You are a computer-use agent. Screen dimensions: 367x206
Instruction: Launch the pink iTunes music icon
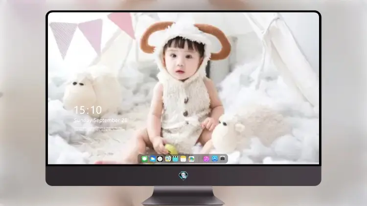click(206, 159)
